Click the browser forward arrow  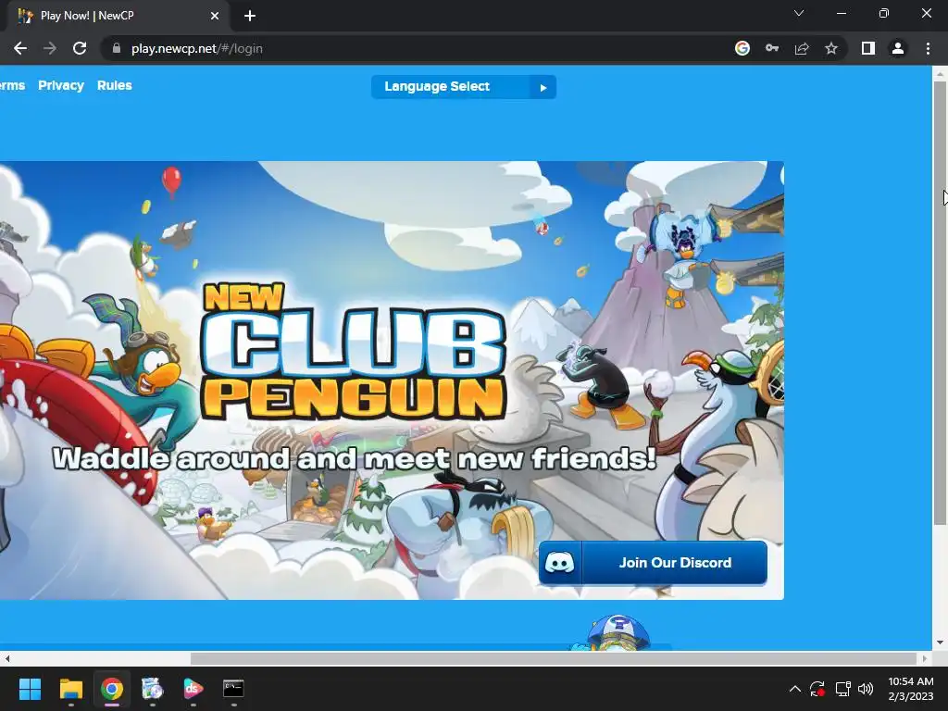[50, 48]
